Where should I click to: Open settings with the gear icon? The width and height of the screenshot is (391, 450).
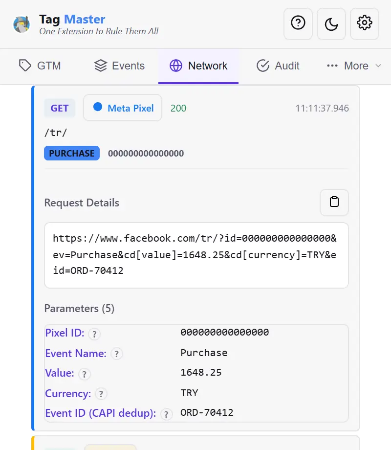364,24
